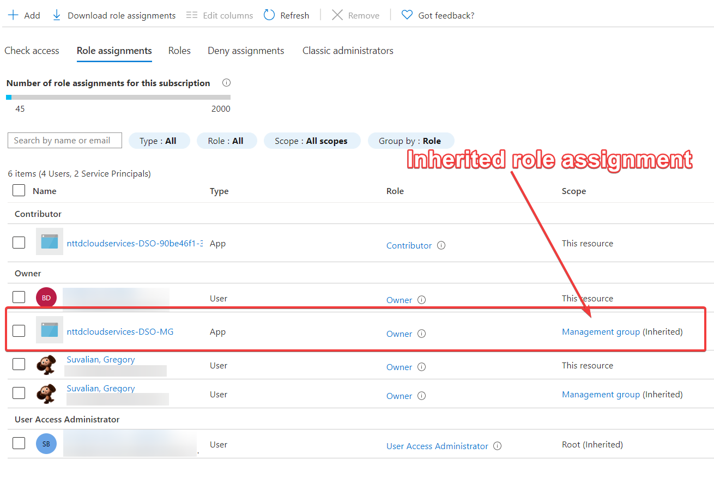714x478 pixels.
Task: Tick the checkbox beside first Suvalian, Gregory row
Action: [19, 364]
